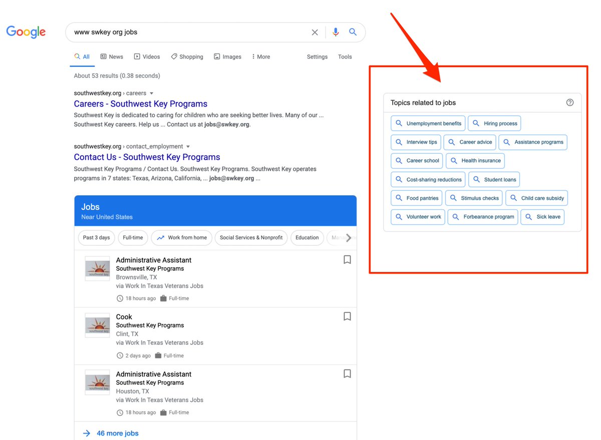Bookmark the Houston Administrative Assistant job

click(x=347, y=374)
